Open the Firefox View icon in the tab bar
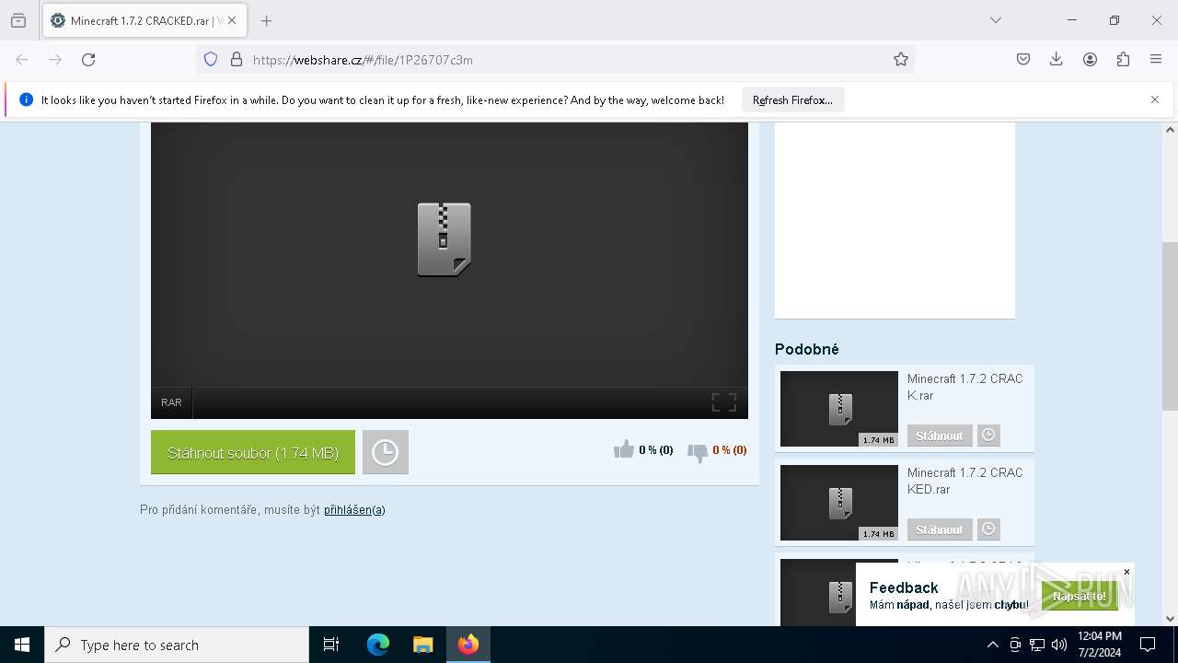 pyautogui.click(x=18, y=20)
